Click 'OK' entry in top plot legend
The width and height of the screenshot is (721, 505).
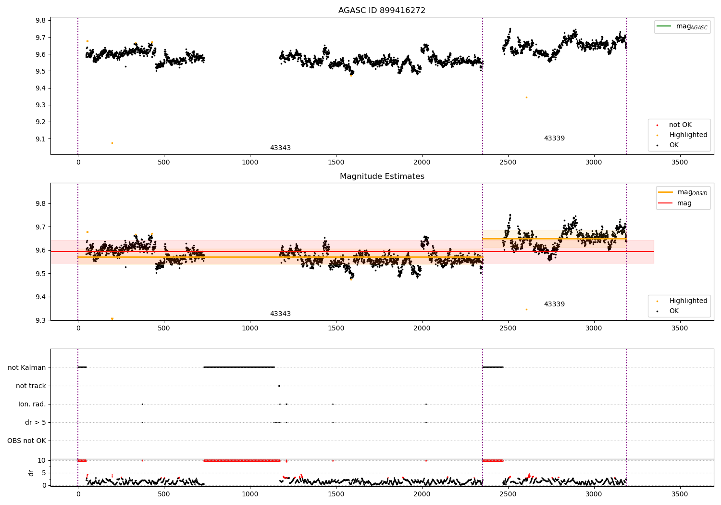point(668,145)
